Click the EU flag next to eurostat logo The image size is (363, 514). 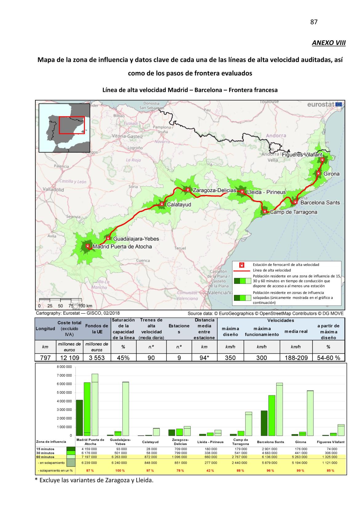point(338,104)
